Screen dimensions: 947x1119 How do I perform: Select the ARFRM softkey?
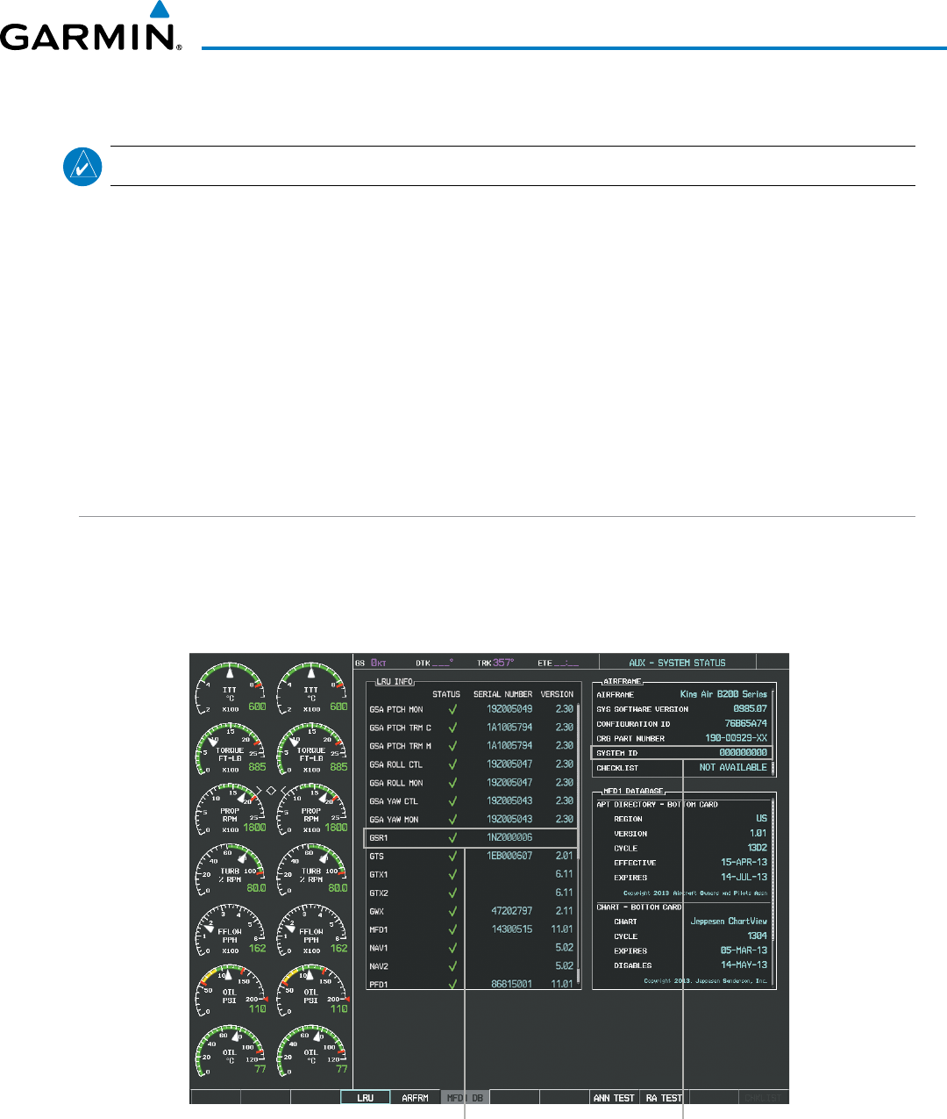pyautogui.click(x=415, y=1097)
